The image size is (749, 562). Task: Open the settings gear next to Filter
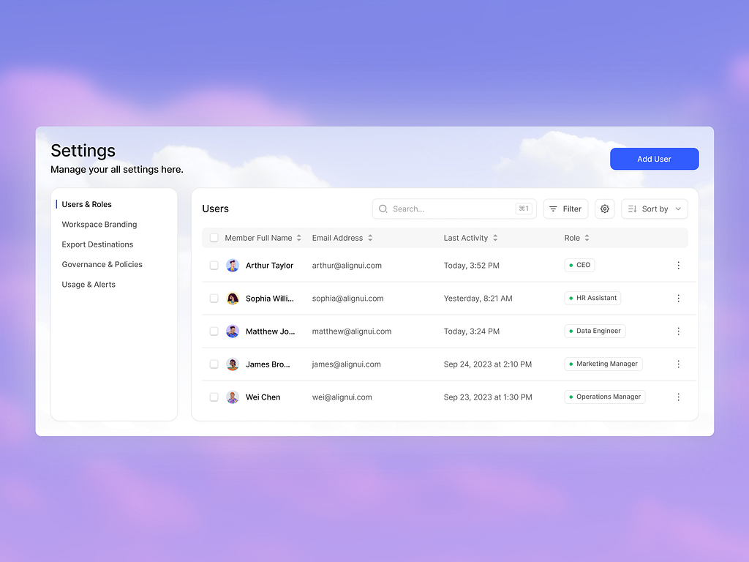pyautogui.click(x=604, y=209)
